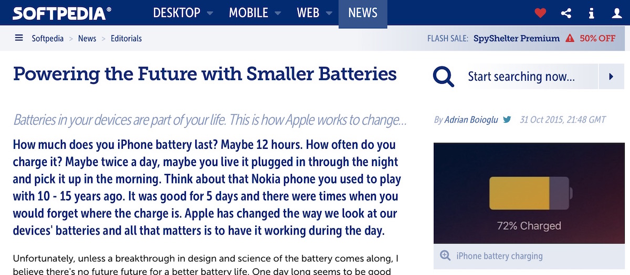Click the News breadcrumb link
This screenshot has width=630, height=275.
click(x=87, y=38)
